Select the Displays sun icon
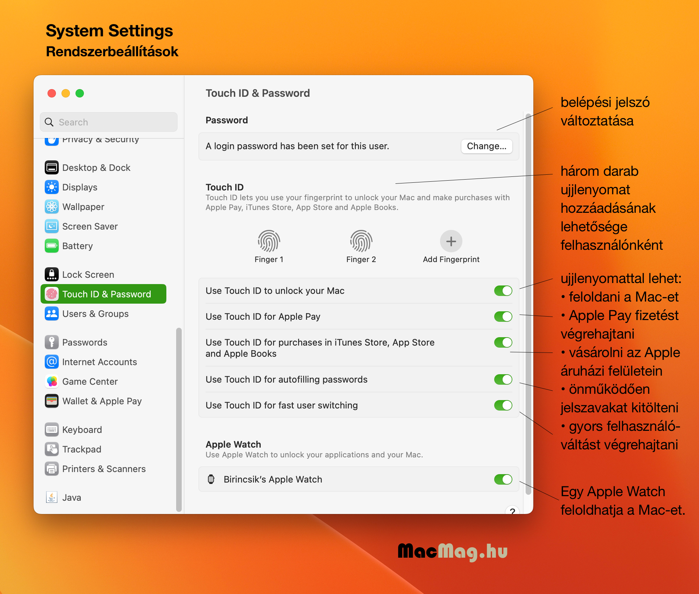This screenshot has height=594, width=699. (52, 187)
